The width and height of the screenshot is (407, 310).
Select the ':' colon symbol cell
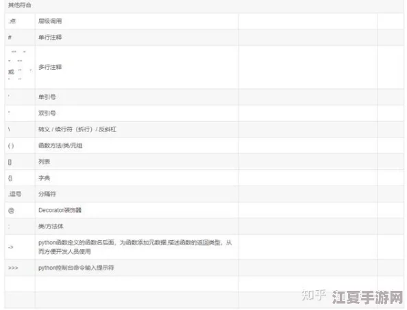20,227
